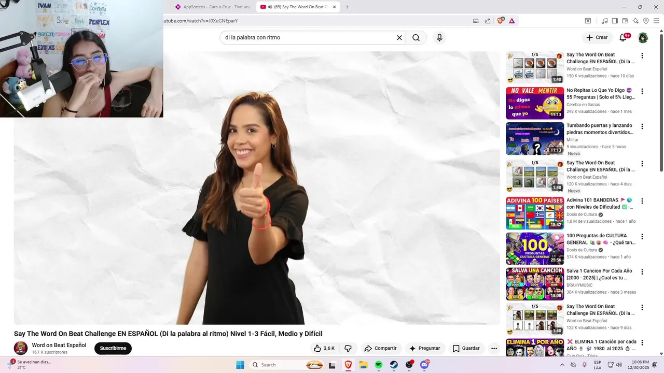Open the weather widget showing 21°C
This screenshot has height=373, width=664.
(29, 365)
